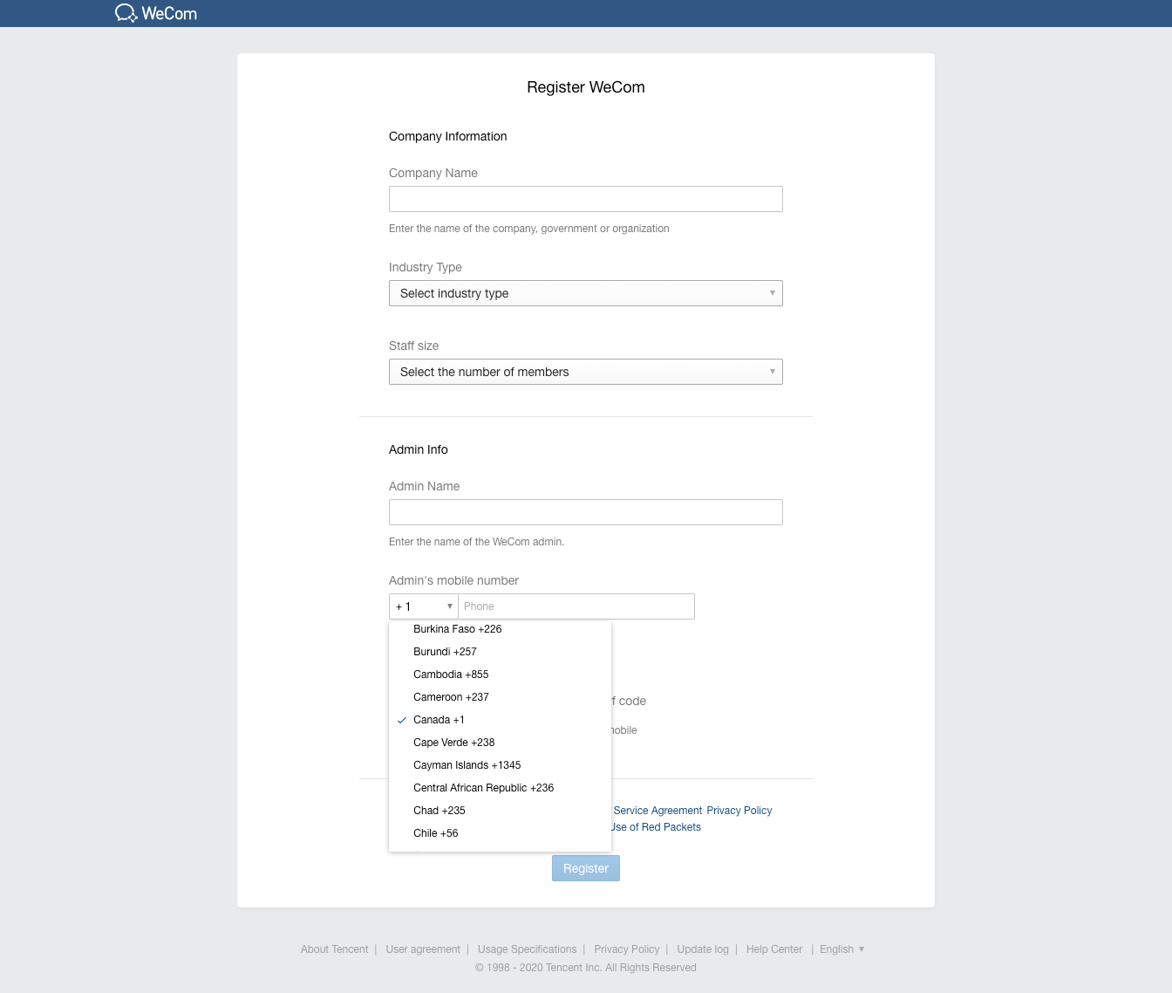Select Central African Republic +236

pyautogui.click(x=500, y=788)
